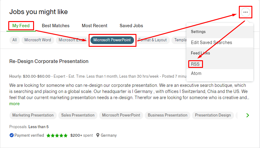Click the Presentation Design skill tag

coord(213,115)
